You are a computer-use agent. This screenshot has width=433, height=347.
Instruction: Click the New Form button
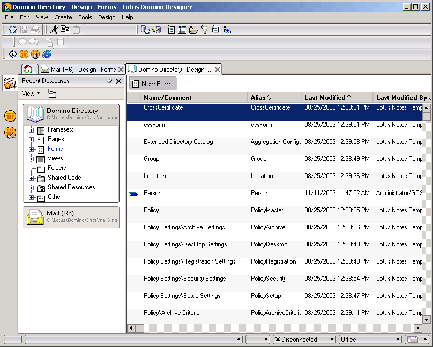[152, 83]
